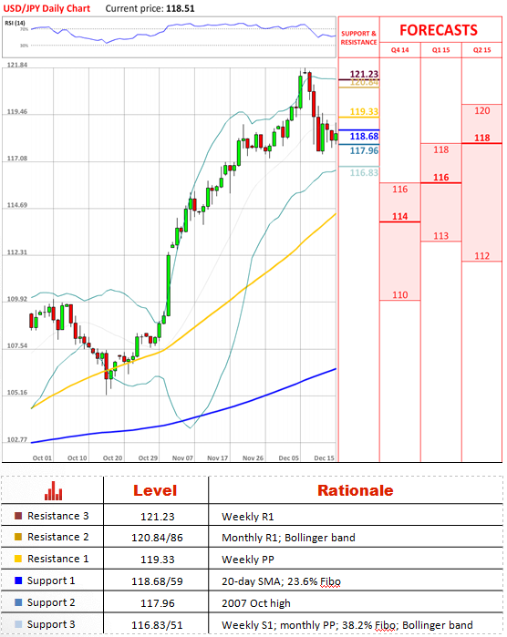Click the 120 value in Q2 15 forecast
507x637 pixels.
[x=481, y=111]
